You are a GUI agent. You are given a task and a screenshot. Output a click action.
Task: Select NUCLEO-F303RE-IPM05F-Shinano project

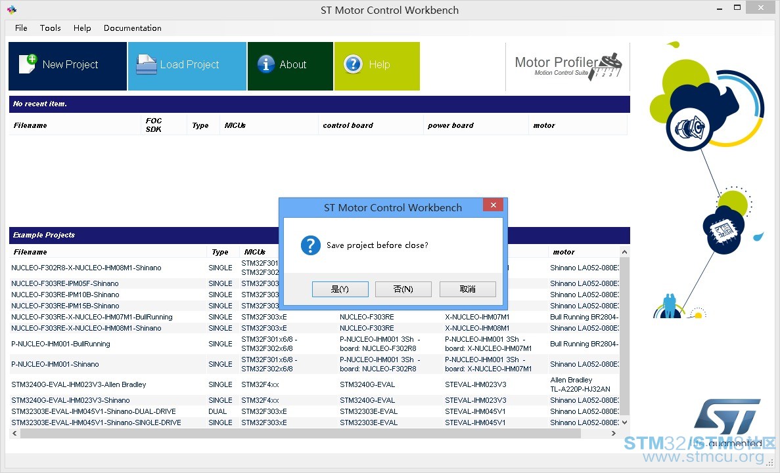point(64,283)
